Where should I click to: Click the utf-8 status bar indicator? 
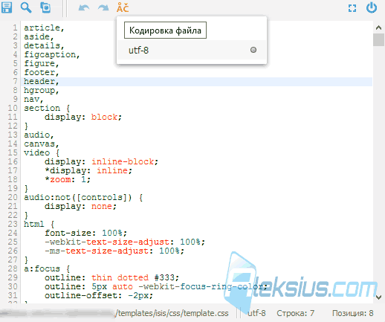click(256, 313)
